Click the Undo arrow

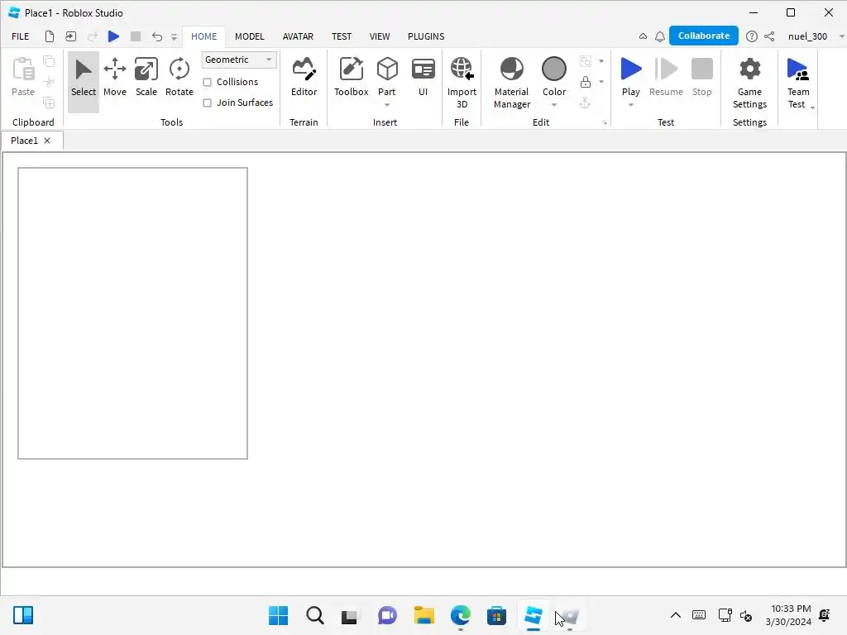tap(156, 36)
